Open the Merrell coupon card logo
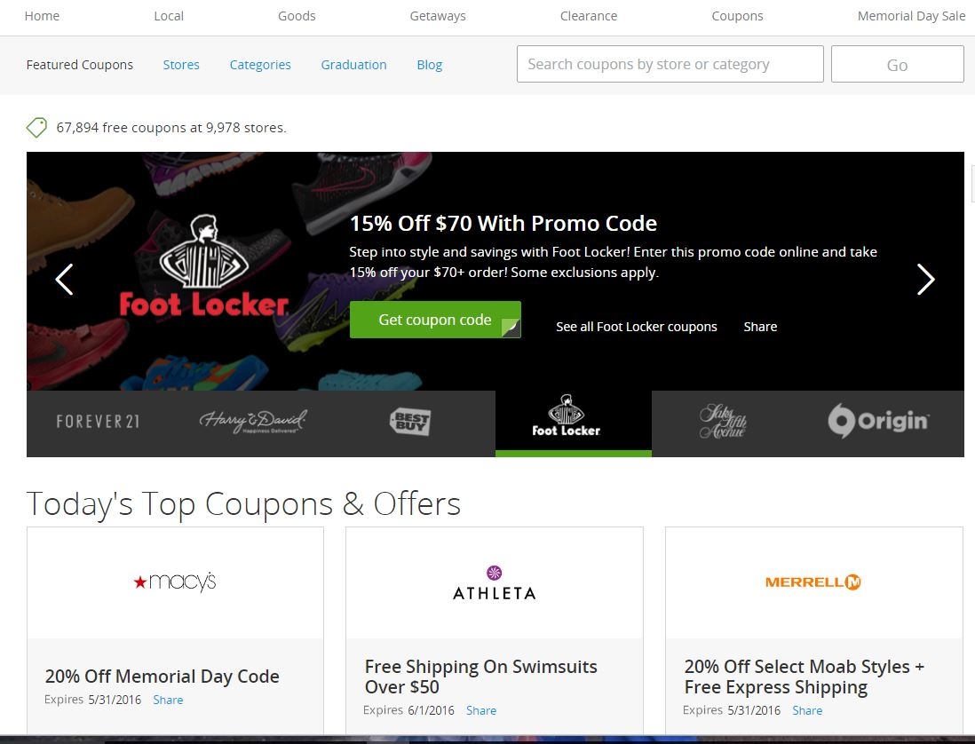This screenshot has width=975, height=744. (x=812, y=582)
